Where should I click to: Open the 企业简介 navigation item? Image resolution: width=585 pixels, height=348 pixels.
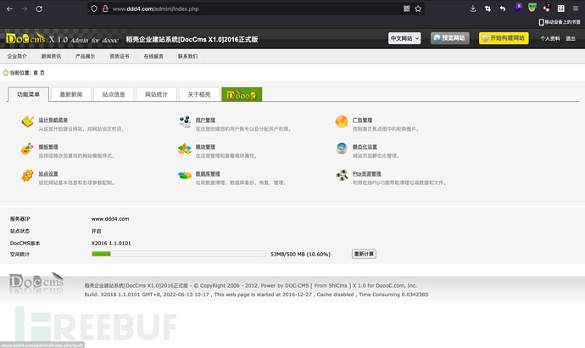click(x=17, y=56)
